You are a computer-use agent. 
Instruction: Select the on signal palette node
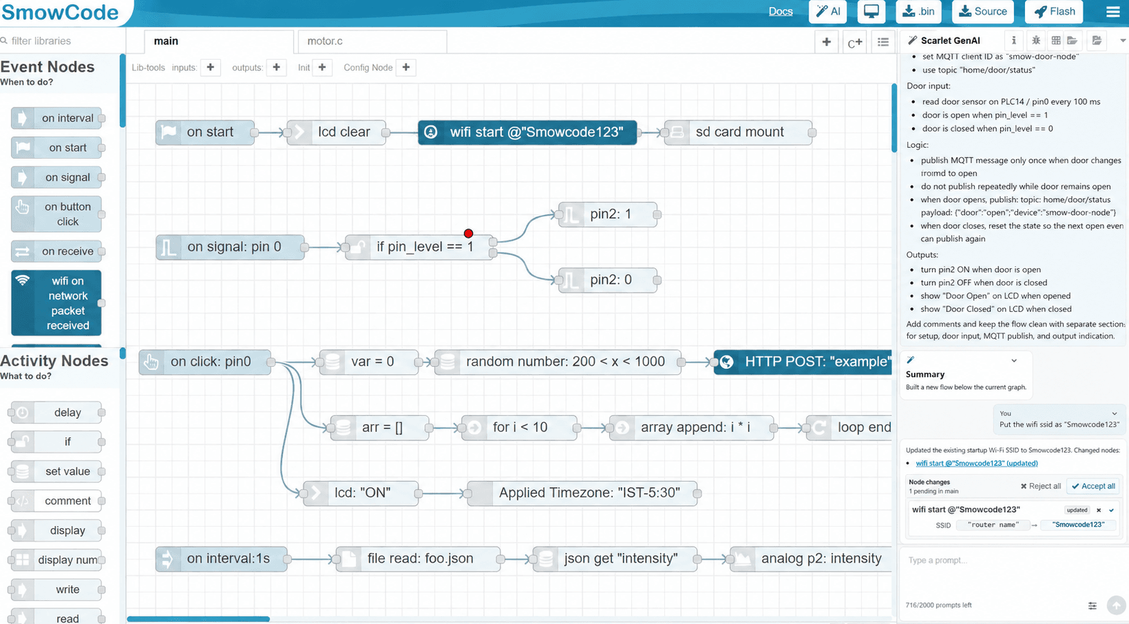point(58,177)
